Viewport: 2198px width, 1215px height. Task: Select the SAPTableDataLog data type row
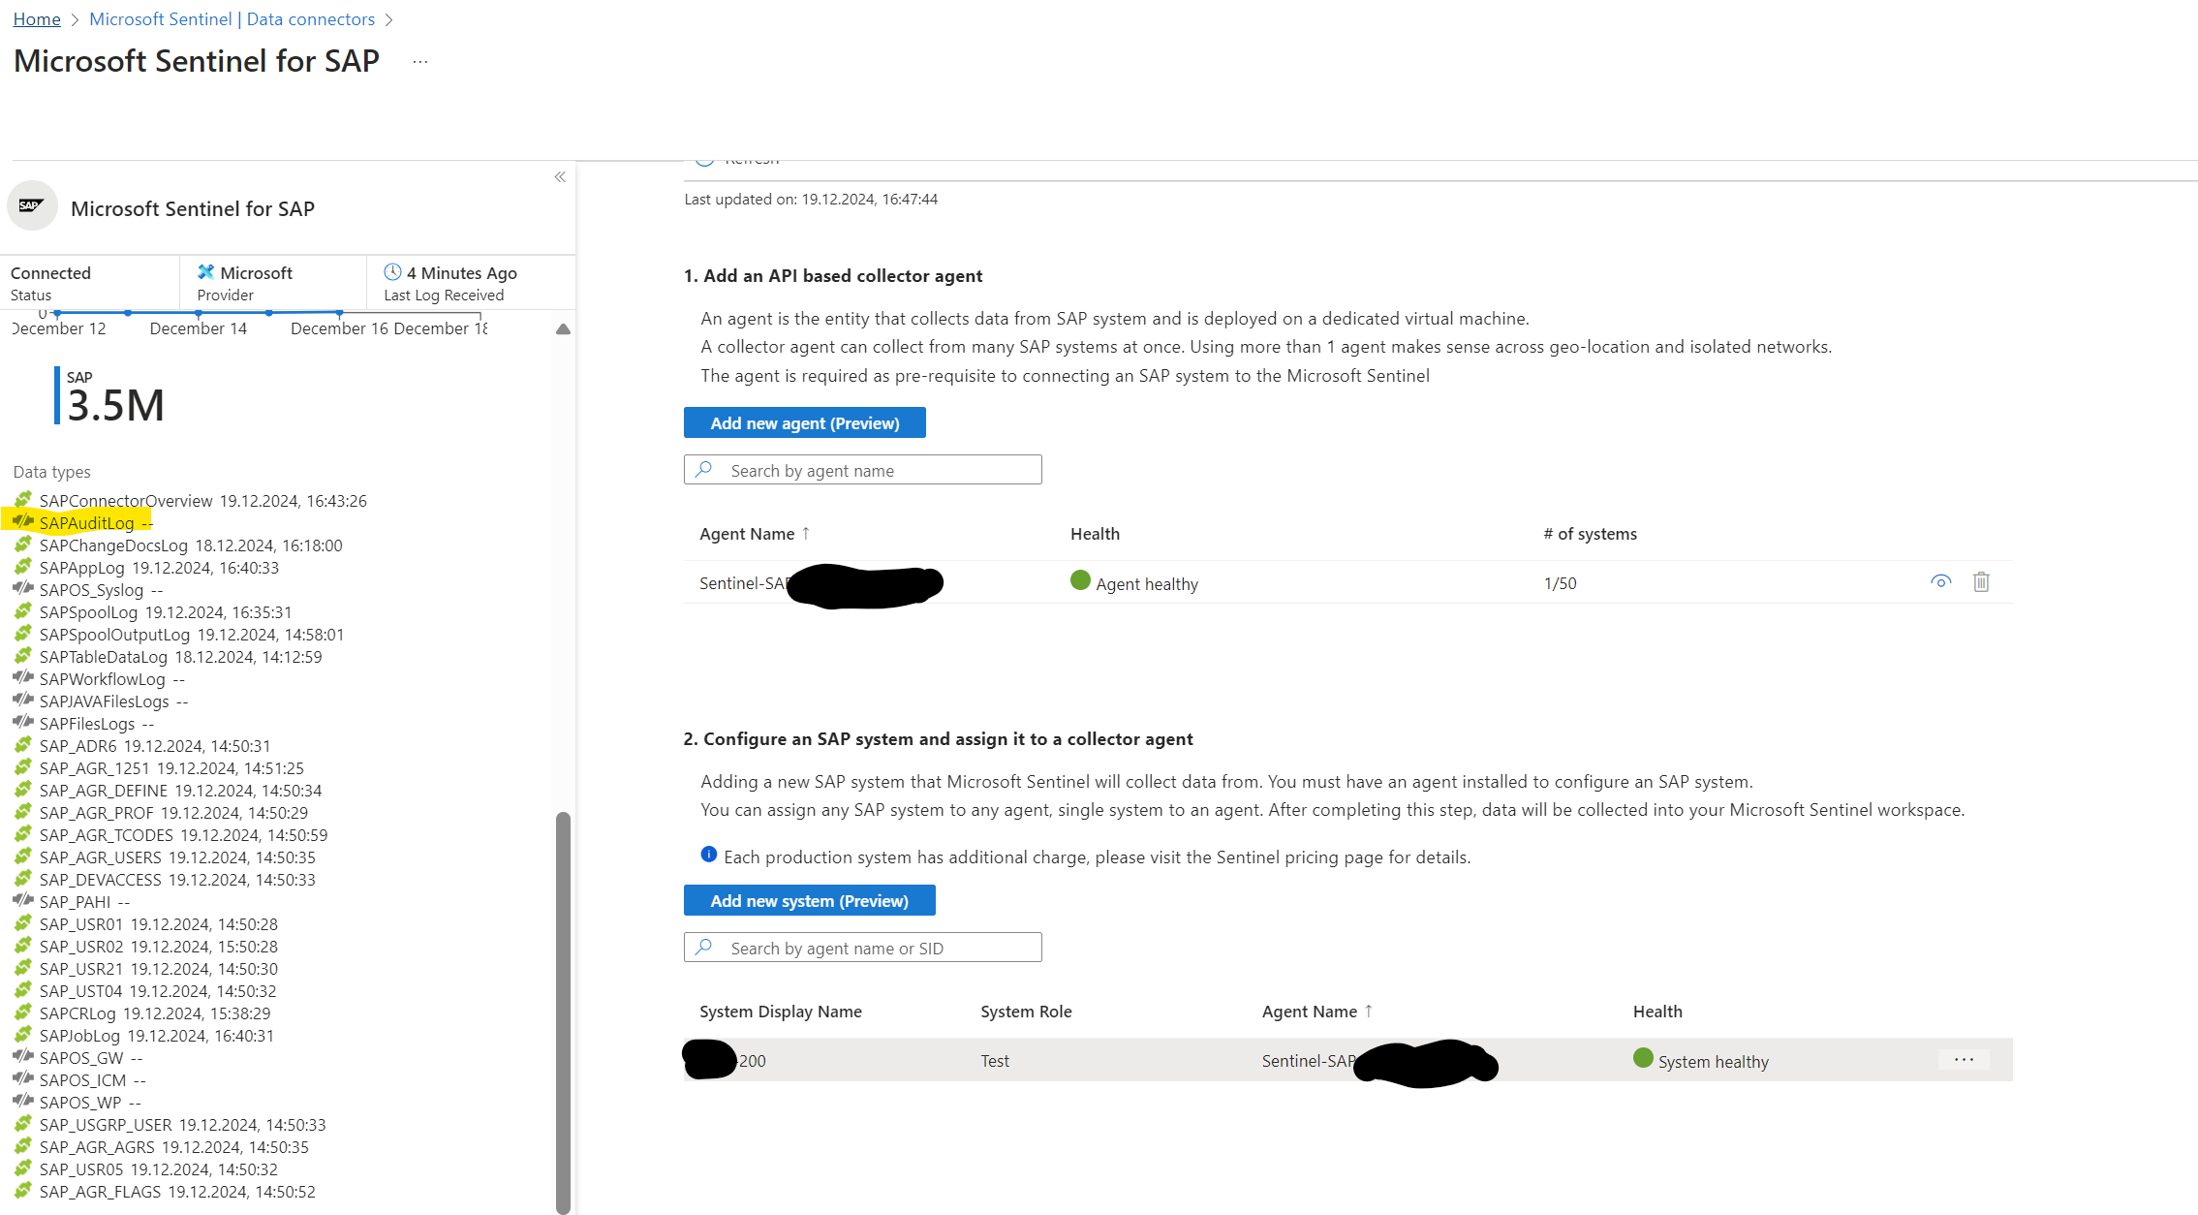click(168, 656)
